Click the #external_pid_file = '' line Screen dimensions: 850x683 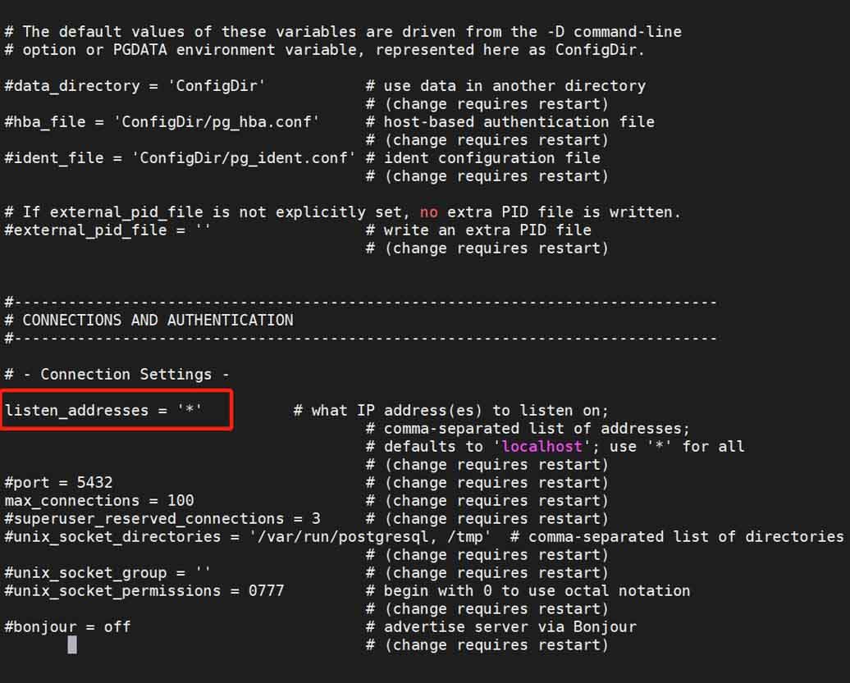(x=107, y=230)
